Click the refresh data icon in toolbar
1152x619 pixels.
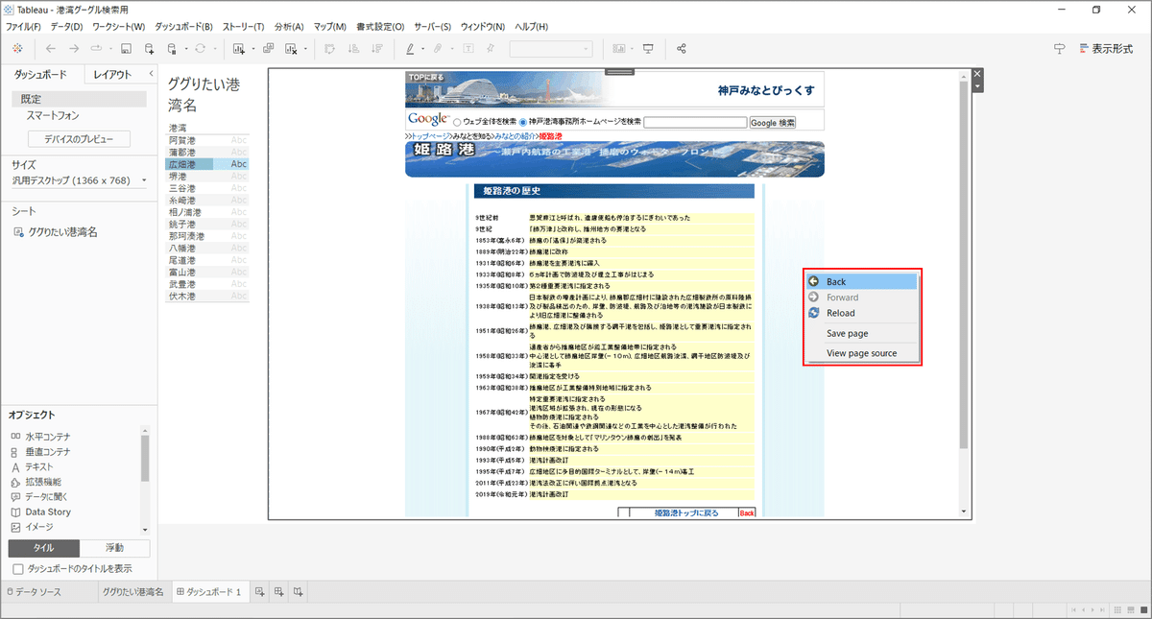coord(200,48)
